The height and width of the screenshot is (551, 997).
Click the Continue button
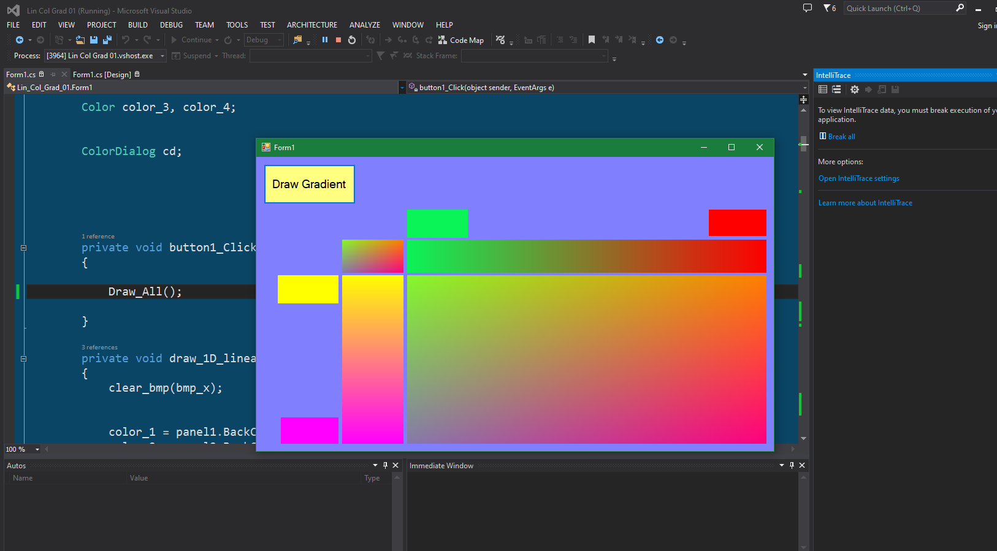191,40
